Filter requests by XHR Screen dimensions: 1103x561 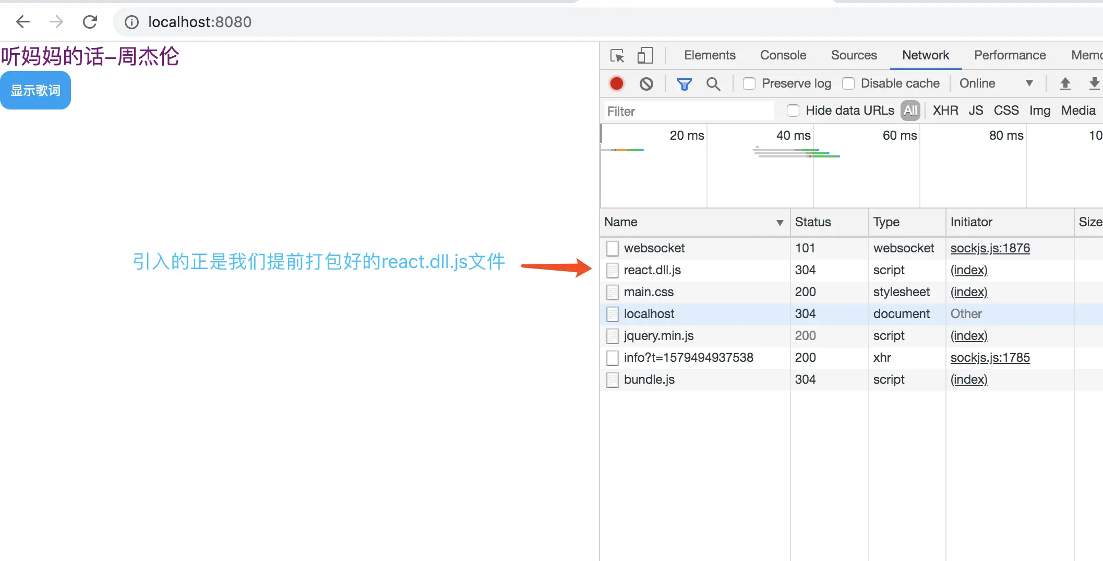[x=945, y=111]
